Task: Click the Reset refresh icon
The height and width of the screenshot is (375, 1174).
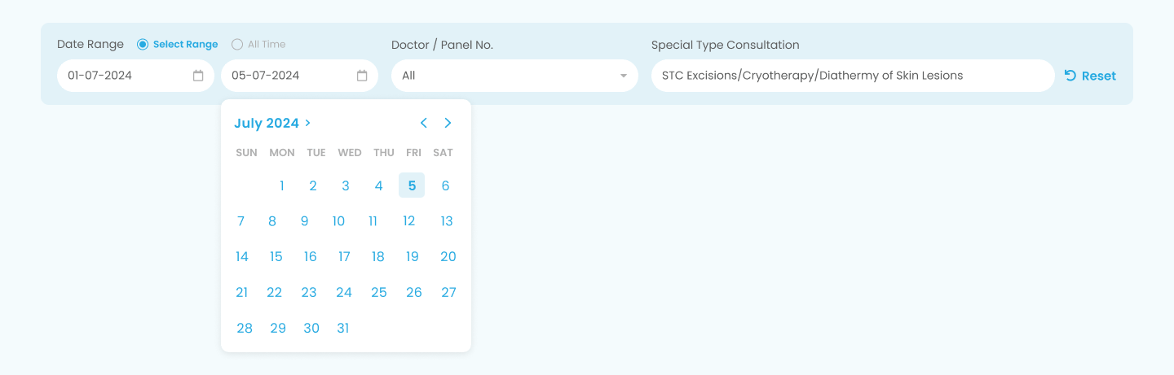Action: [1070, 76]
